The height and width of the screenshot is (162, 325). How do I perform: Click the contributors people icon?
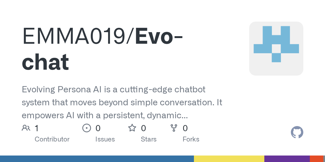pyautogui.click(x=26, y=128)
